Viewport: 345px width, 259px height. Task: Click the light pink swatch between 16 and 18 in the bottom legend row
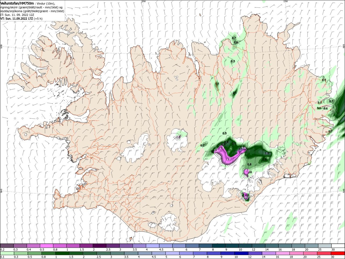(283, 253)
